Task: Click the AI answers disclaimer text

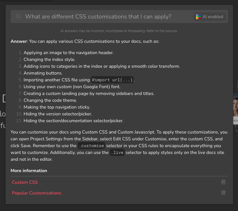Action: 119,31
